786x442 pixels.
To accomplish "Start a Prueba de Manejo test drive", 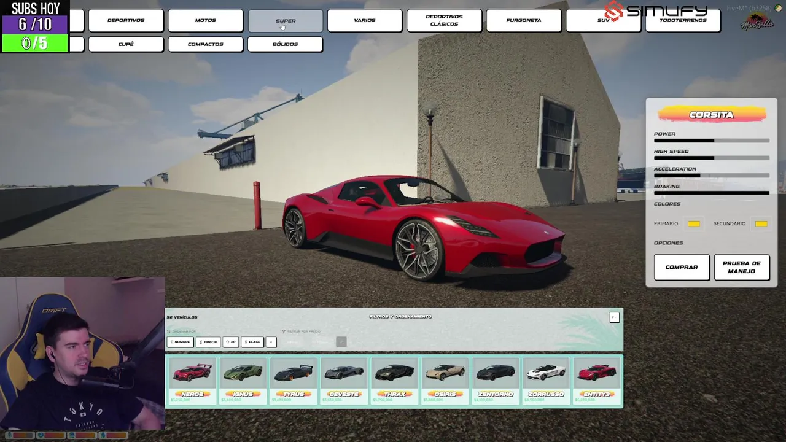I will coord(742,268).
